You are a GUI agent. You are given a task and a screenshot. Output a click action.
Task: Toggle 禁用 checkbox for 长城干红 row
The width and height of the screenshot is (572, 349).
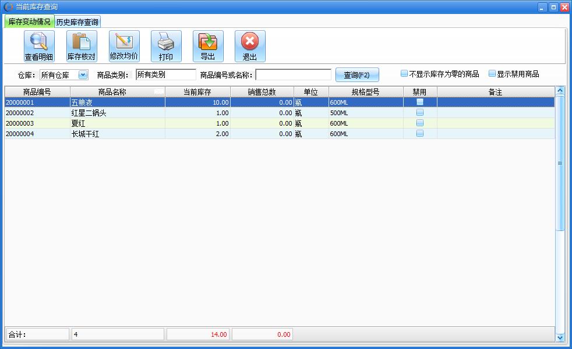420,134
